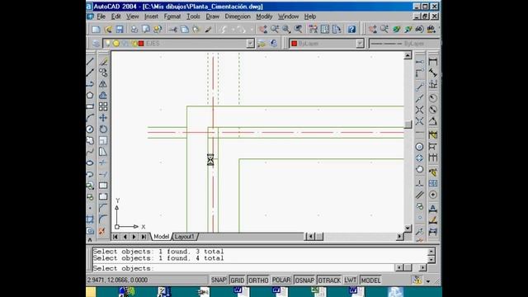Switch to the Layout1 tab

tap(185, 237)
